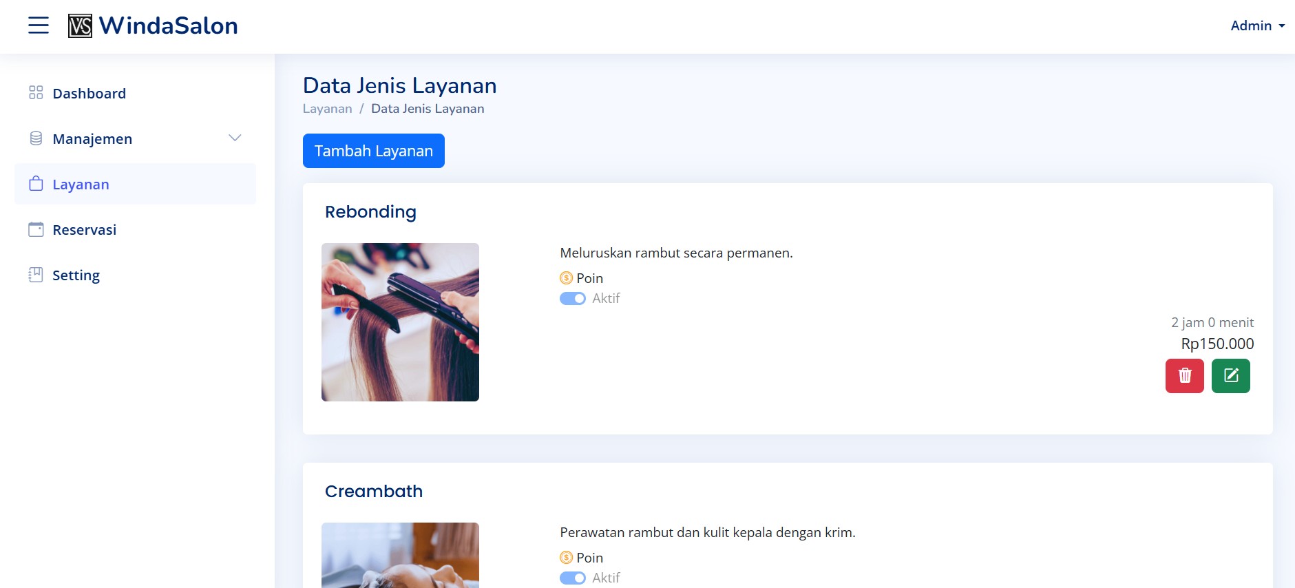Image resolution: width=1295 pixels, height=588 pixels.
Task: Open Reservasi from the sidebar
Action: (136, 229)
